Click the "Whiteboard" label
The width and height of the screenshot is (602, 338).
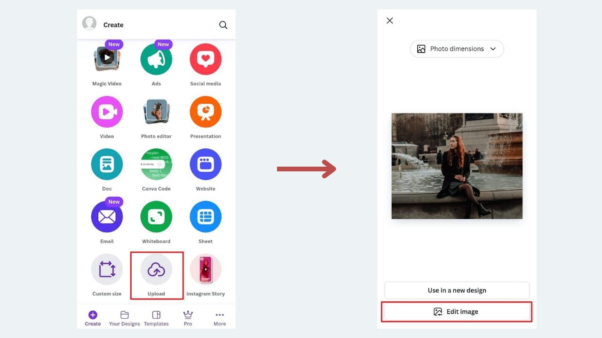point(156,241)
